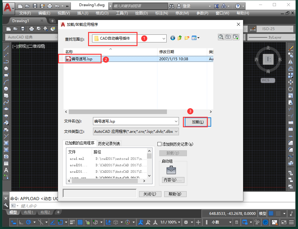Select the Multiline Text A tool
Screen dimensions: 298x229
6,170
